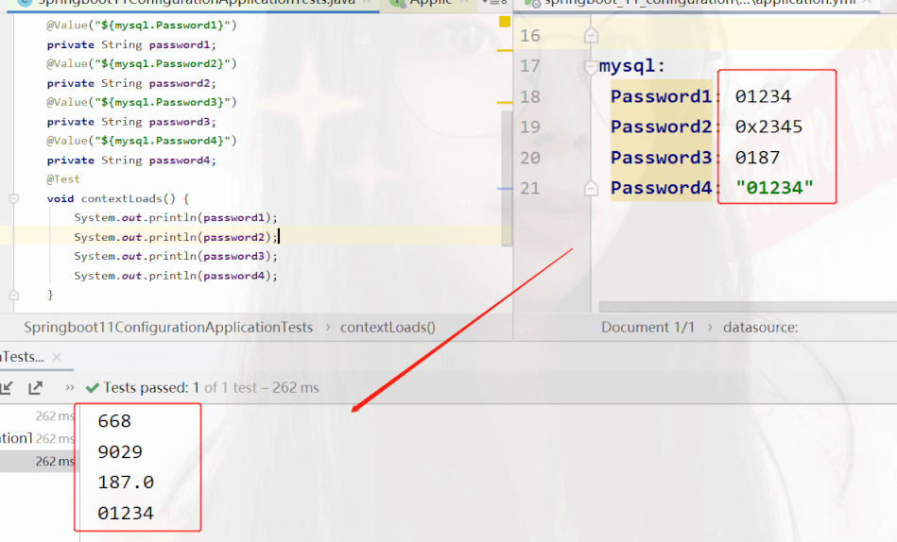The width and height of the screenshot is (897, 542).
Task: Collapse the contextLoads() method fold marker
Action: coord(14,199)
